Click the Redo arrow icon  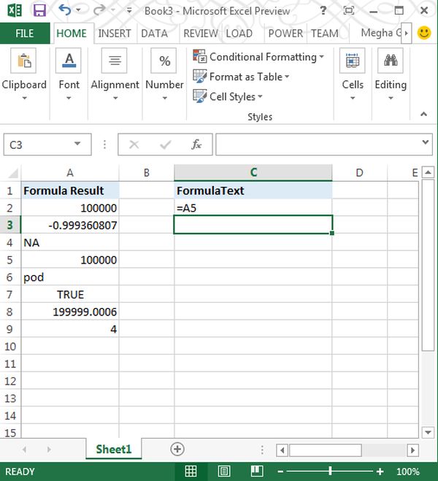point(100,10)
